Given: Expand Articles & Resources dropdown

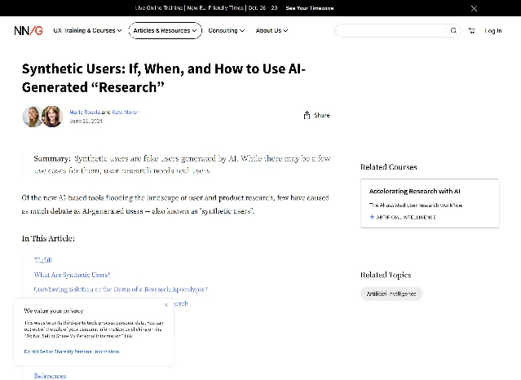Looking at the screenshot, I should pos(166,31).
